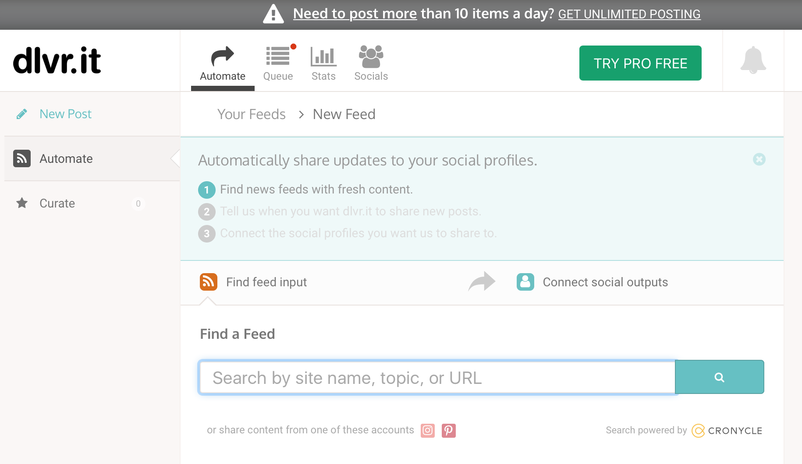
Task: Select New Post in the sidebar
Action: [x=65, y=114]
